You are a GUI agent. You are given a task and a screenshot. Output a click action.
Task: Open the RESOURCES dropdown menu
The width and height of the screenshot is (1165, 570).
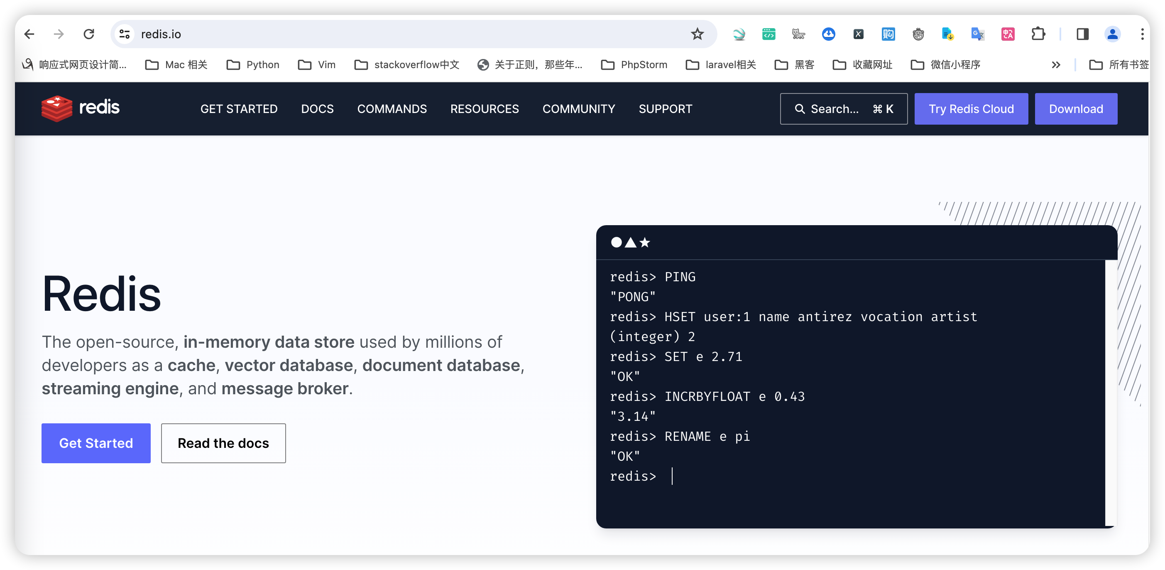point(485,108)
